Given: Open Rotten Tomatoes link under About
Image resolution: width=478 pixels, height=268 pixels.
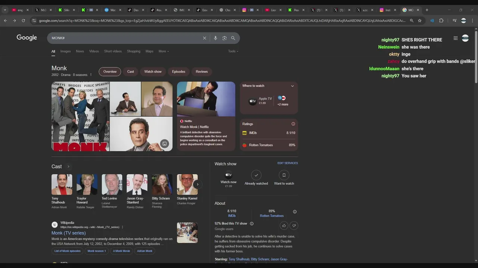Looking at the screenshot, I should [271, 216].
